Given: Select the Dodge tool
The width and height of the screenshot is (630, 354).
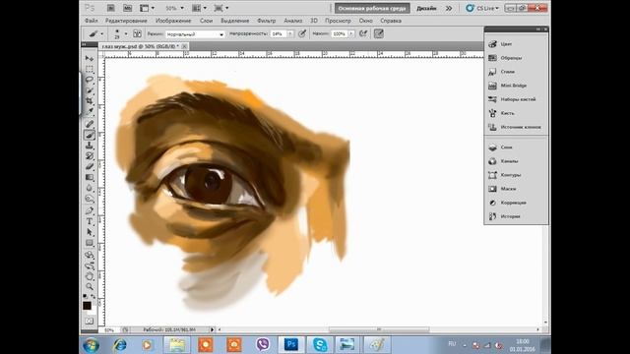Looking at the screenshot, I should click(x=90, y=199).
